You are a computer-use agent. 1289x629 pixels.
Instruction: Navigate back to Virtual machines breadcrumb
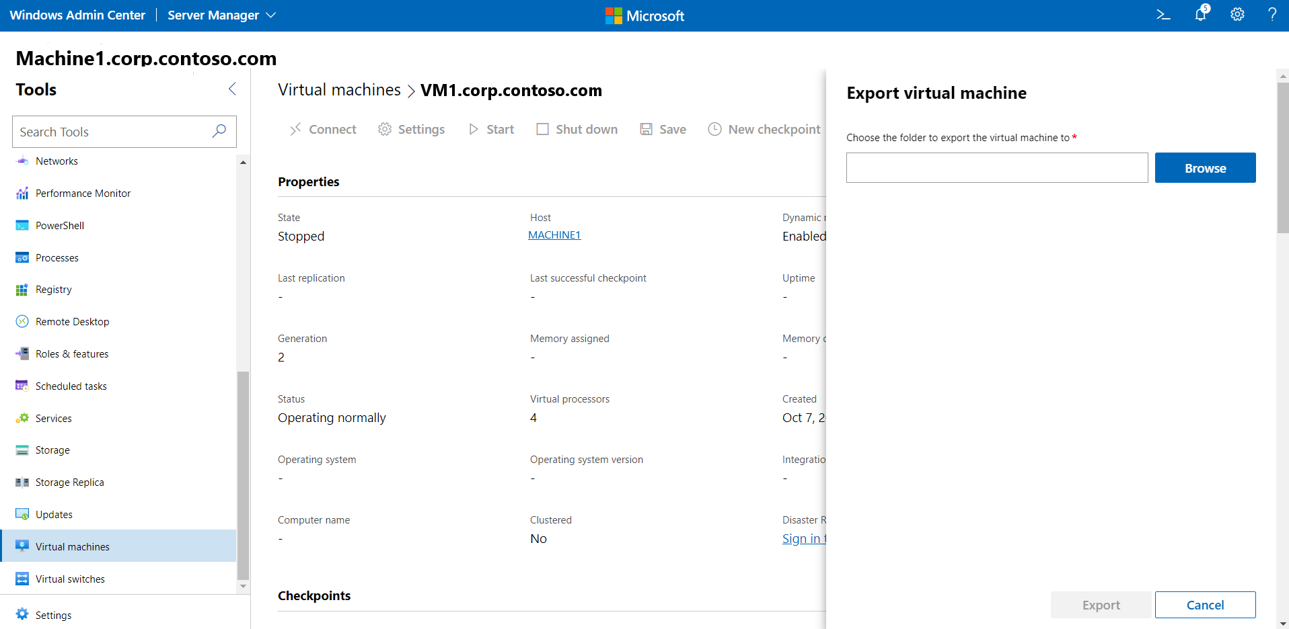339,90
